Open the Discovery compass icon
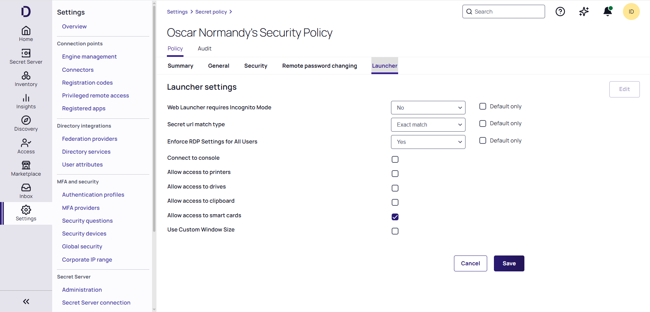Screen dimensions: 650x312 click(26, 120)
